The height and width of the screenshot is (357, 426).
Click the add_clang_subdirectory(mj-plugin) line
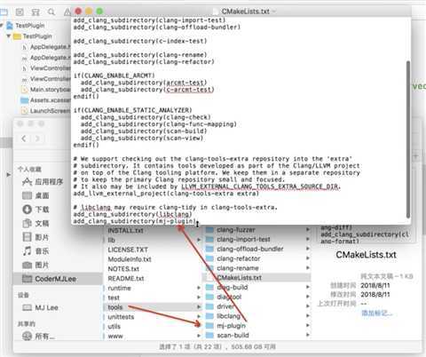pyautogui.click(x=135, y=221)
